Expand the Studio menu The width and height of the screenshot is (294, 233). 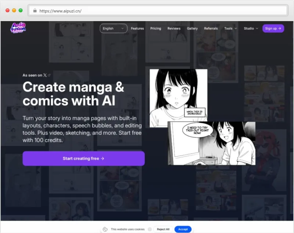tap(251, 29)
